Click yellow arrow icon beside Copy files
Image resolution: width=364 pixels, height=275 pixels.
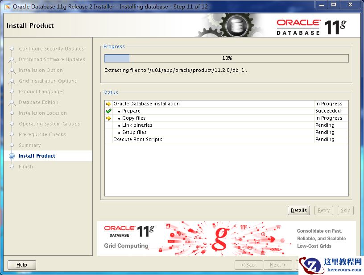coord(108,118)
